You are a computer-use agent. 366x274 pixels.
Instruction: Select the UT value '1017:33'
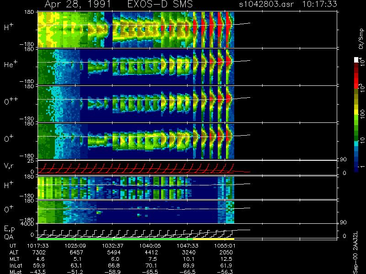point(38,246)
